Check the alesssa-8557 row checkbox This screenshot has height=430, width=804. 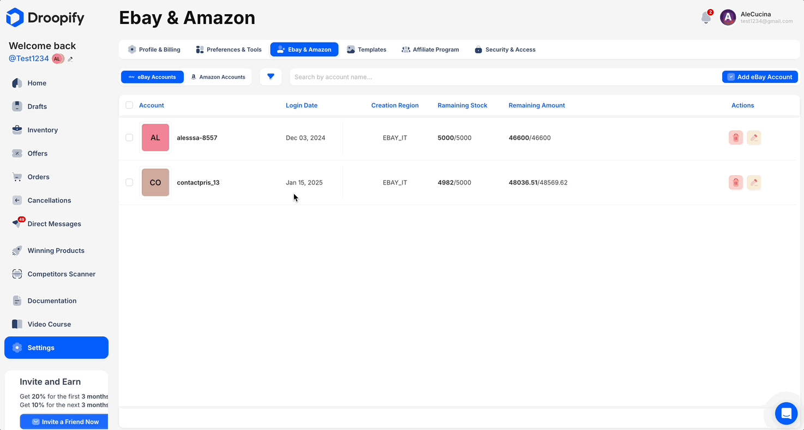pyautogui.click(x=129, y=138)
